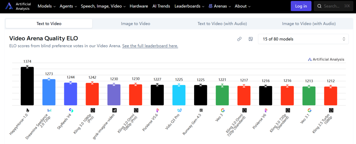This screenshot has width=356, height=144.
Task: Open the '15 of 80 models' selector
Action: (303, 39)
